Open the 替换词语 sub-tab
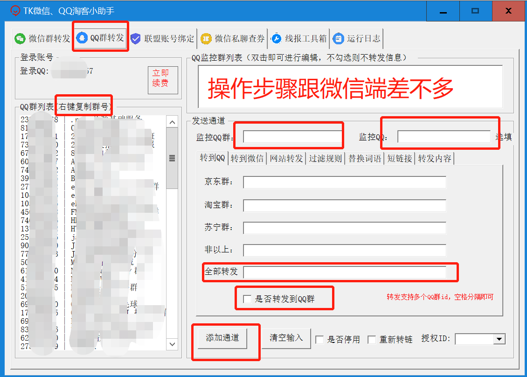 click(x=365, y=158)
